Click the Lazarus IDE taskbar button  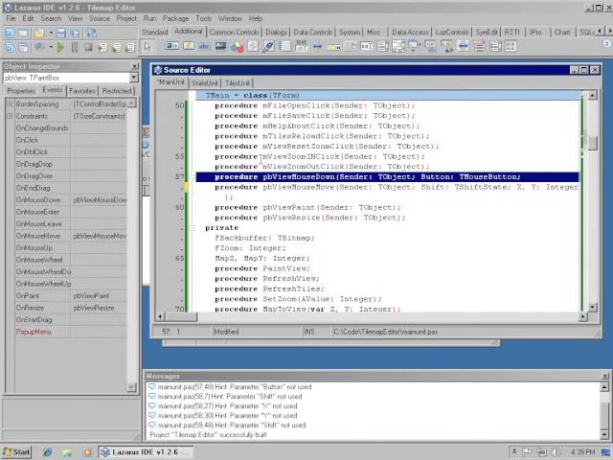tap(145, 452)
